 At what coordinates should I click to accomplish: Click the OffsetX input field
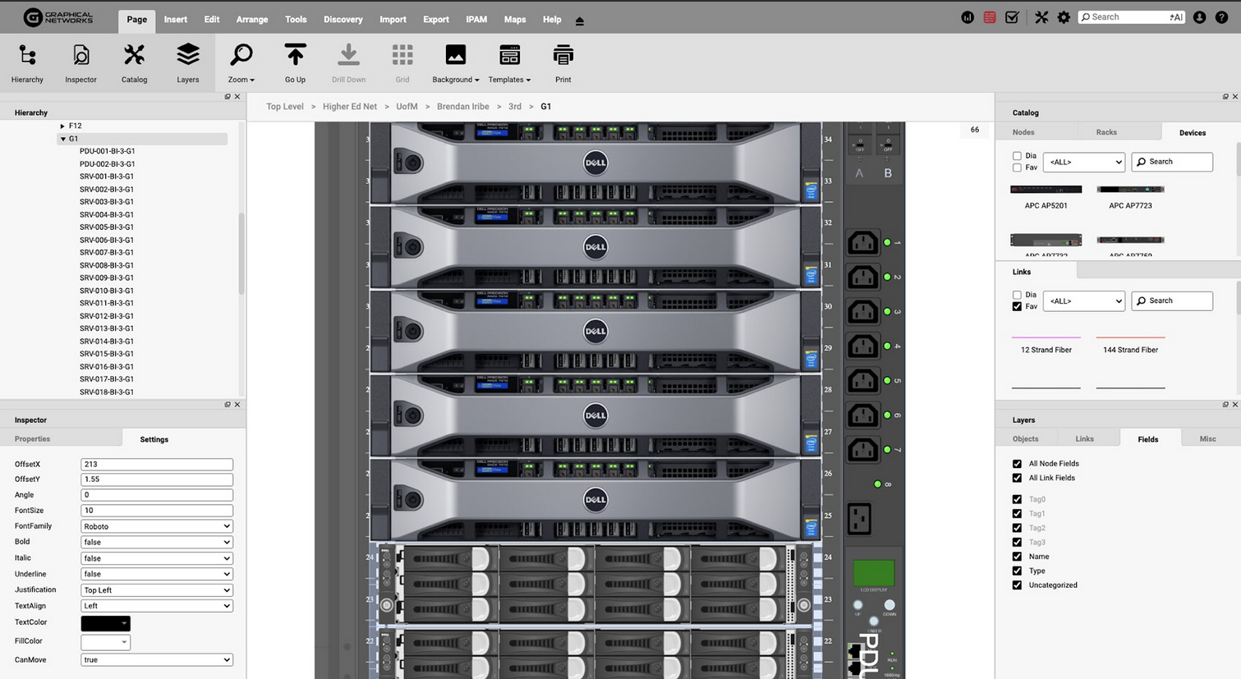156,465
